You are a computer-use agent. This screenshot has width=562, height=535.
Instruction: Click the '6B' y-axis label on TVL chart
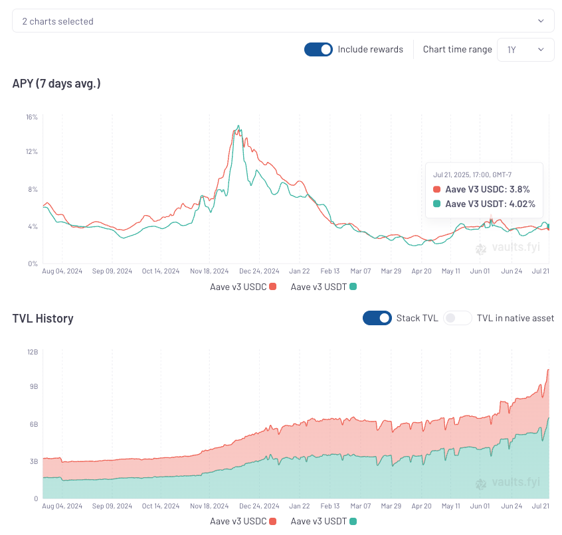(x=34, y=424)
